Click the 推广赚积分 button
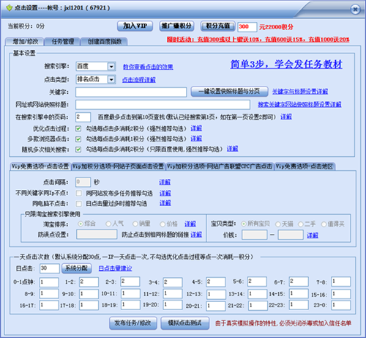366x338 pixels. (x=176, y=26)
